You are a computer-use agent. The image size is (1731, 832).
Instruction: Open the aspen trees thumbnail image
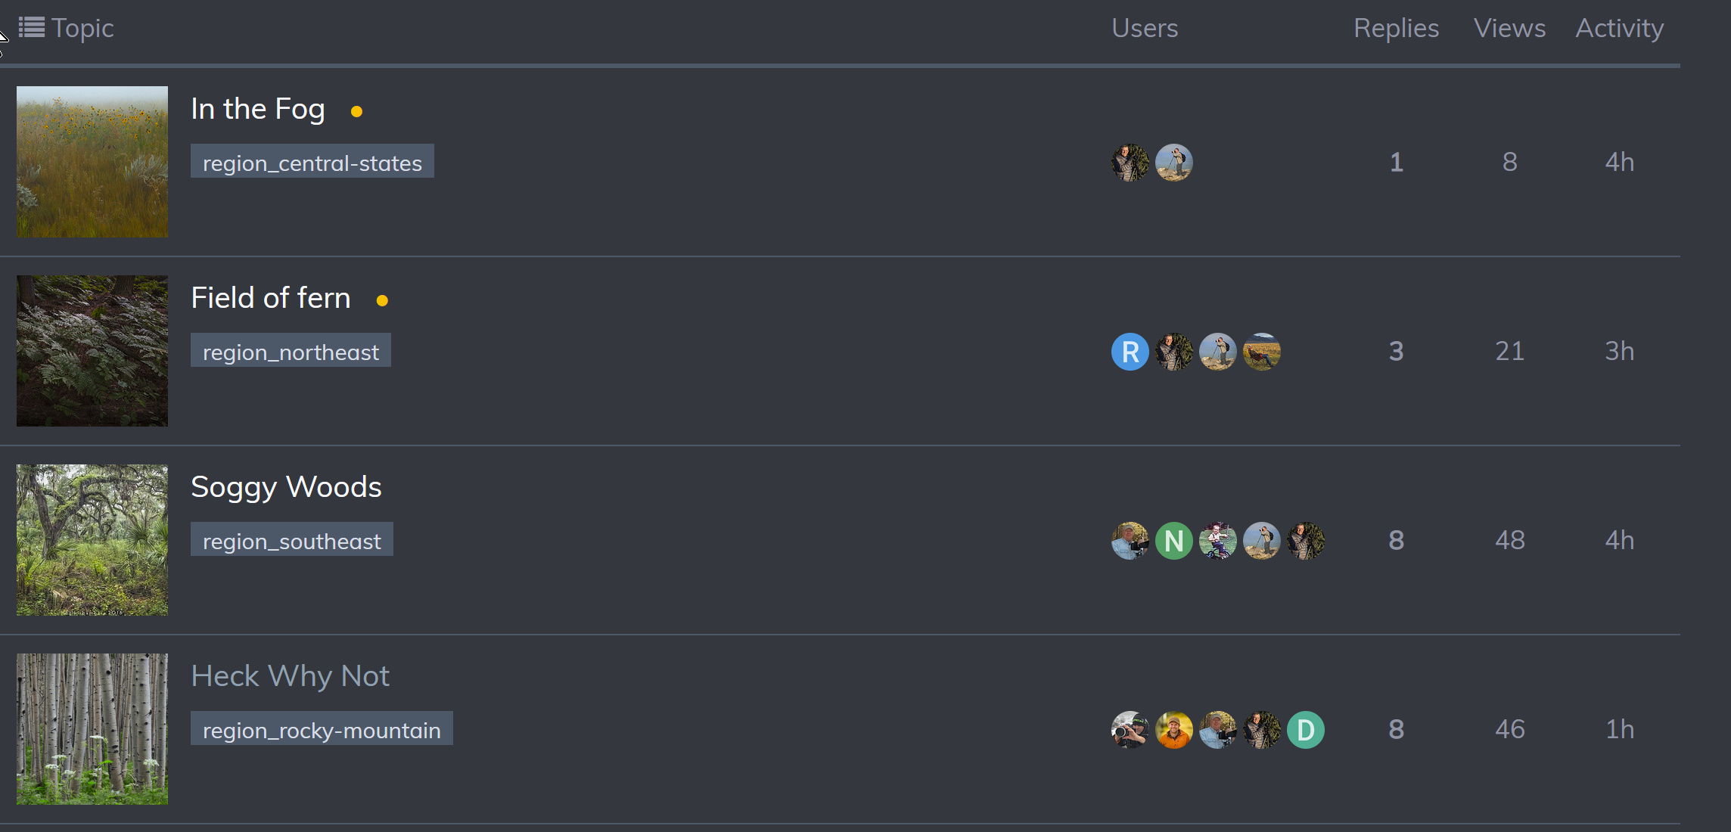(x=92, y=729)
